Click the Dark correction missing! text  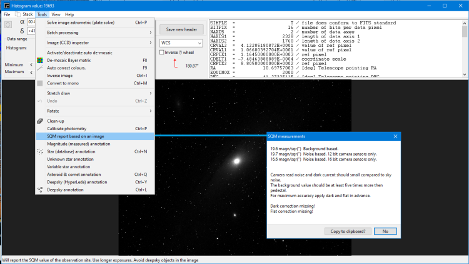coord(293,206)
